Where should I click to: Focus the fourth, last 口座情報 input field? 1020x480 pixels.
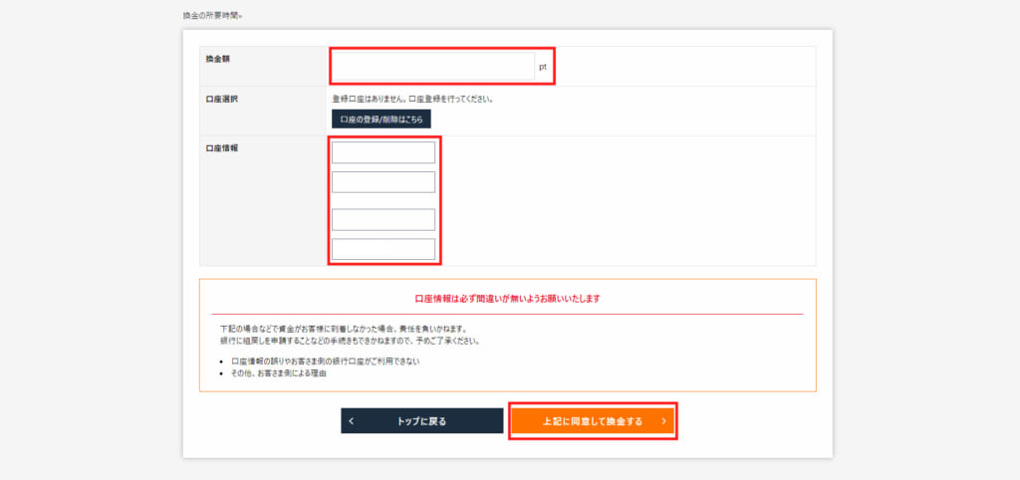coord(383,249)
